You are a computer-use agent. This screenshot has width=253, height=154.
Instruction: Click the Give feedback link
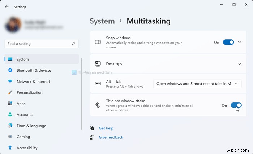click(x=111, y=137)
